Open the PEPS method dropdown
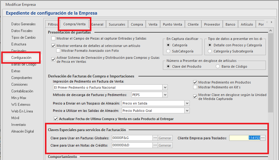 click(x=165, y=95)
